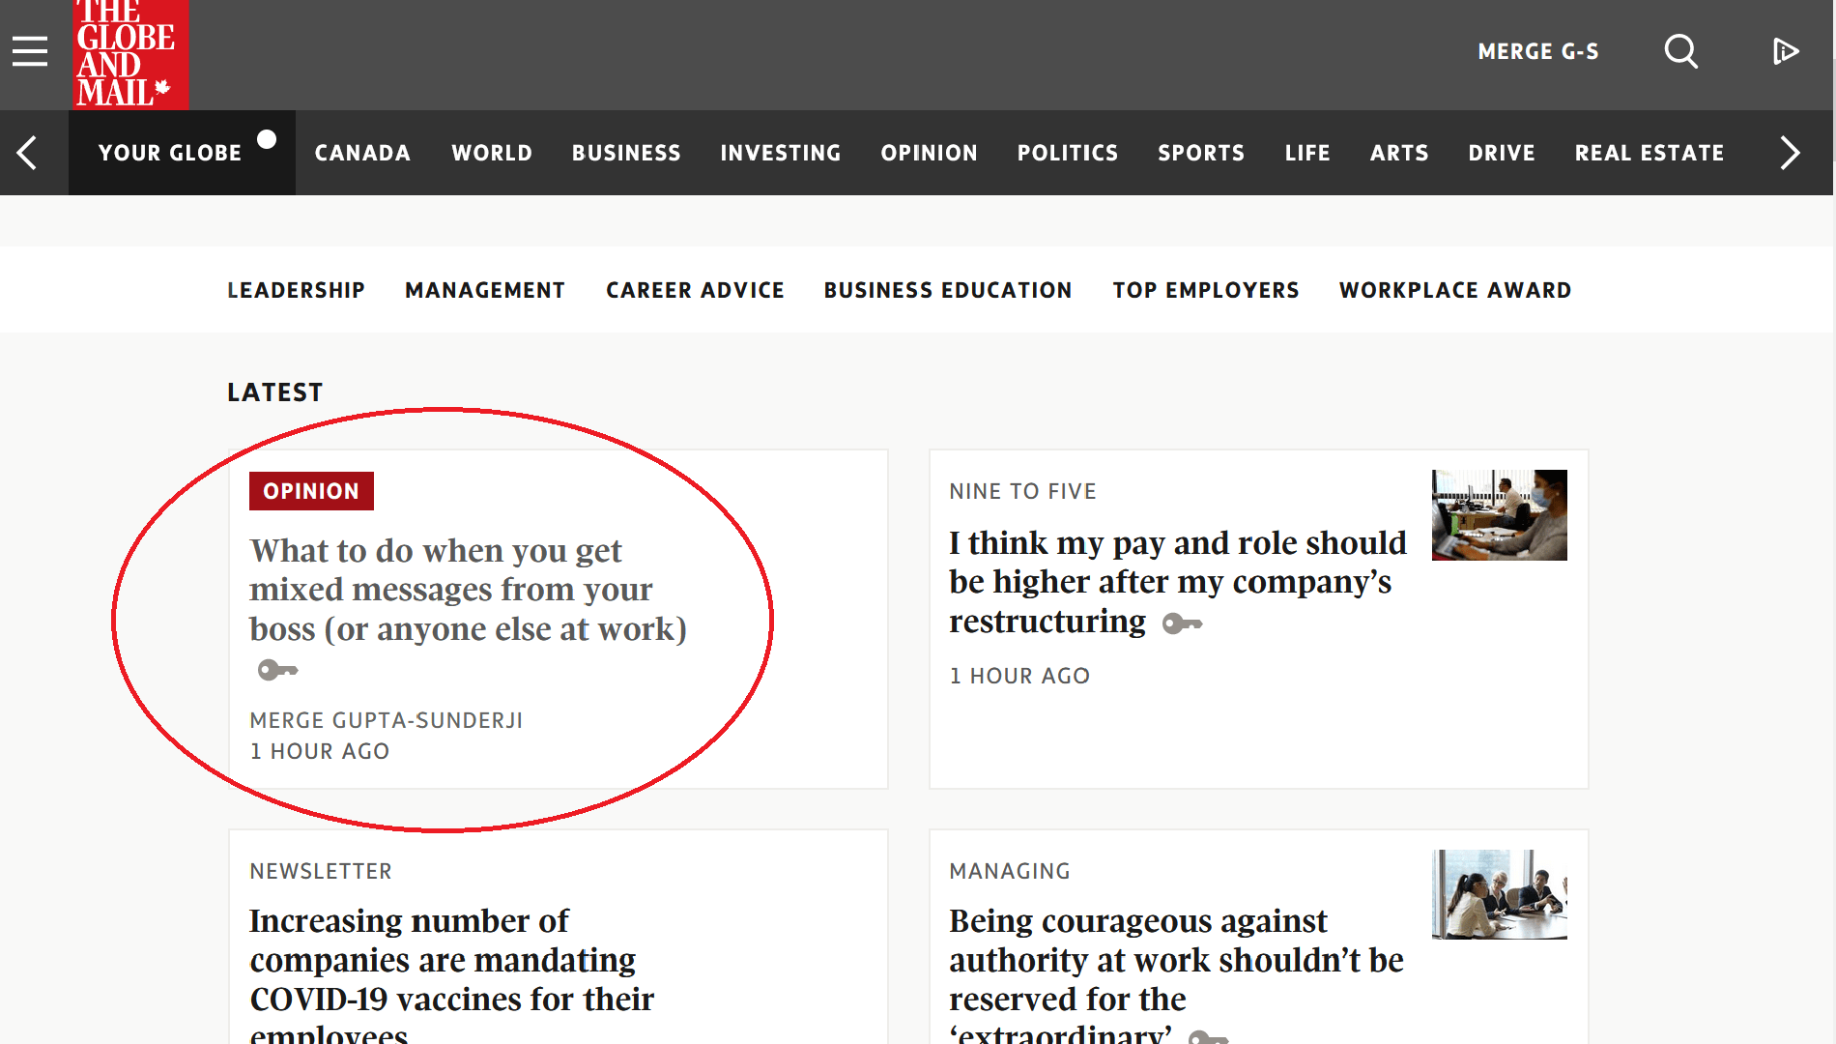
Task: Visit the Sports section
Action: click(x=1201, y=153)
